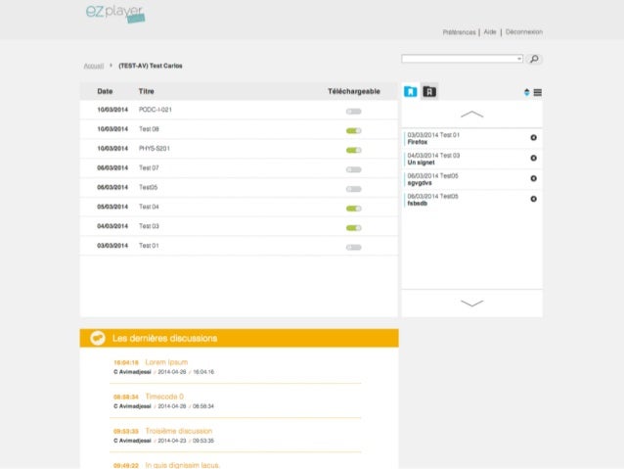Click the Date column header
Image resolution: width=624 pixels, height=469 pixels.
point(105,91)
